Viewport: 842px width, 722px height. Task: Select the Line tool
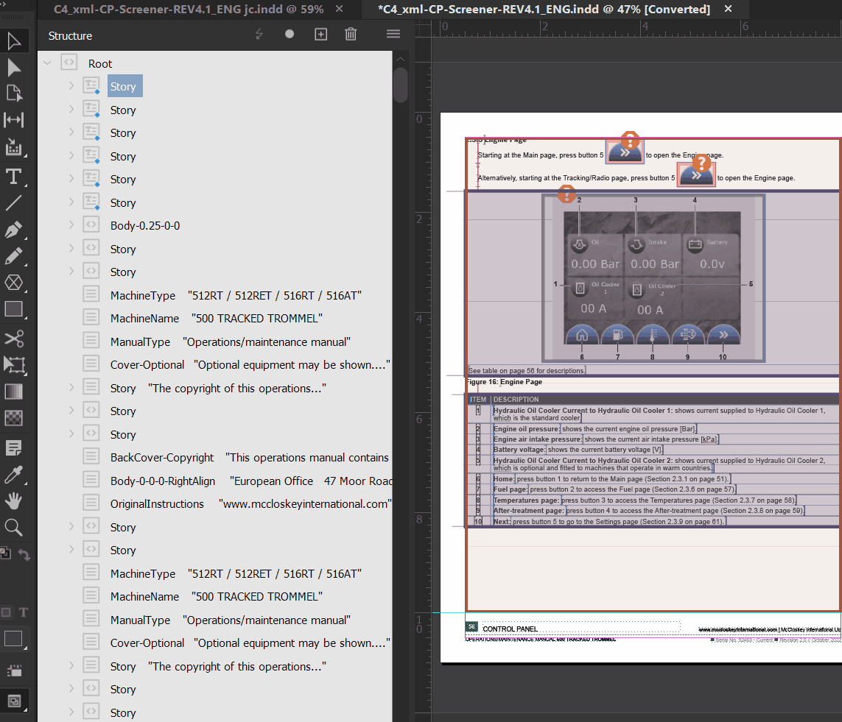[x=13, y=202]
